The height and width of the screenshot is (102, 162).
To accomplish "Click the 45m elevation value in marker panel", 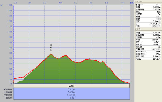I will point(158,12).
